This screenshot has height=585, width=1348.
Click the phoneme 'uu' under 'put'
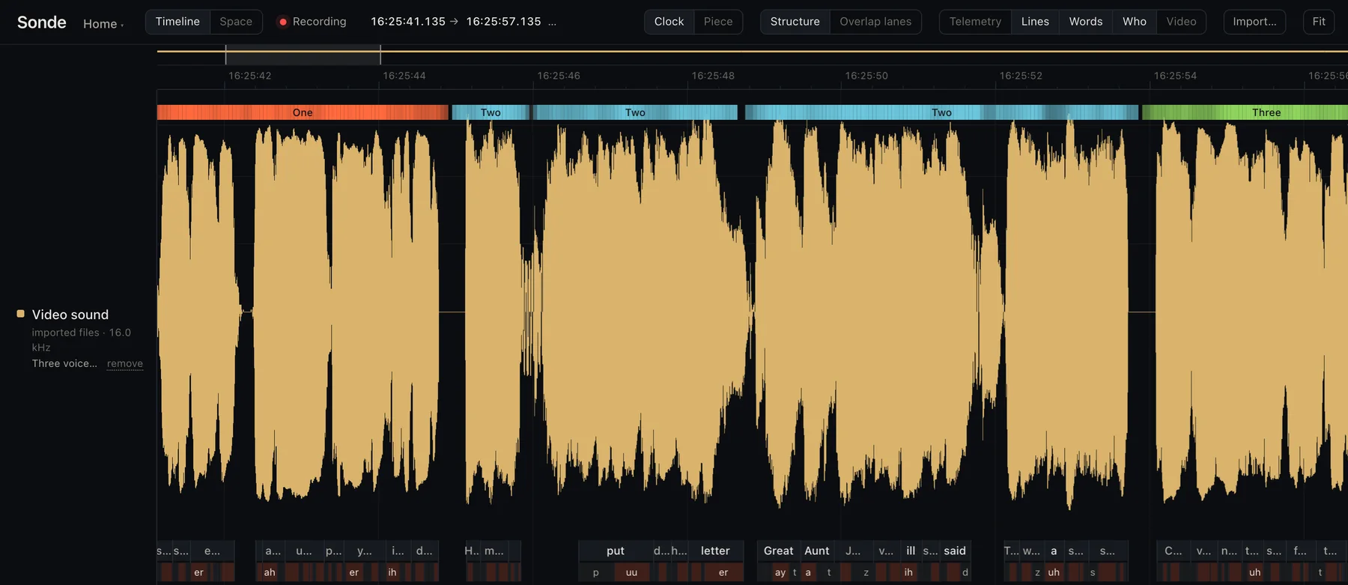631,572
